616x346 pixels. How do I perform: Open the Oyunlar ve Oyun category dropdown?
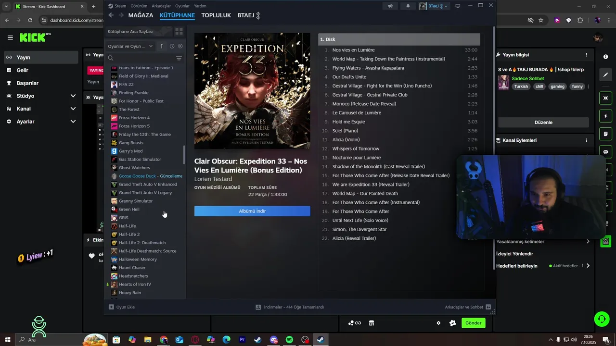pyautogui.click(x=130, y=46)
